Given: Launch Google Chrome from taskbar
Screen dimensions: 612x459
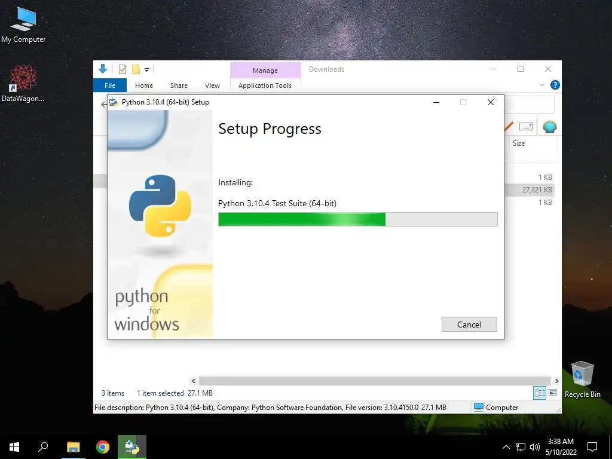Looking at the screenshot, I should pyautogui.click(x=103, y=447).
